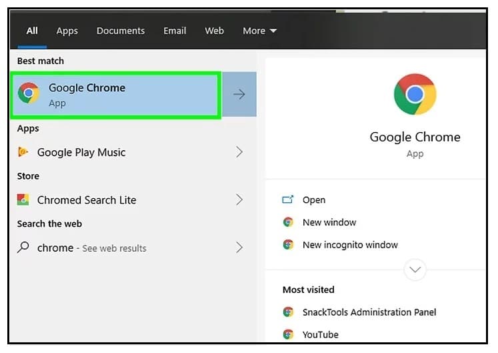
Task: Click the Chrome icon beside SnackTools Administration Panel
Action: click(x=288, y=312)
